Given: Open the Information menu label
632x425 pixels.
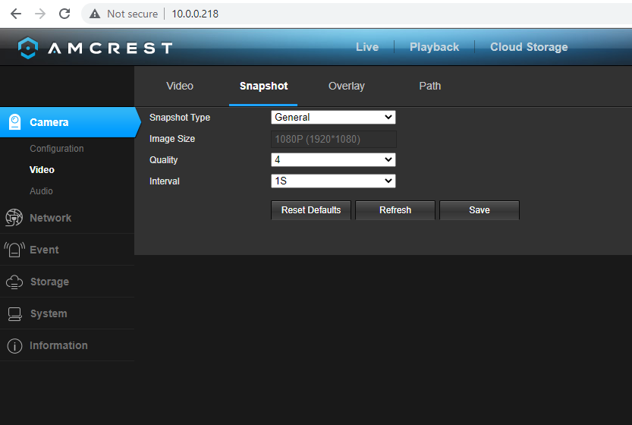Looking at the screenshot, I should point(58,345).
